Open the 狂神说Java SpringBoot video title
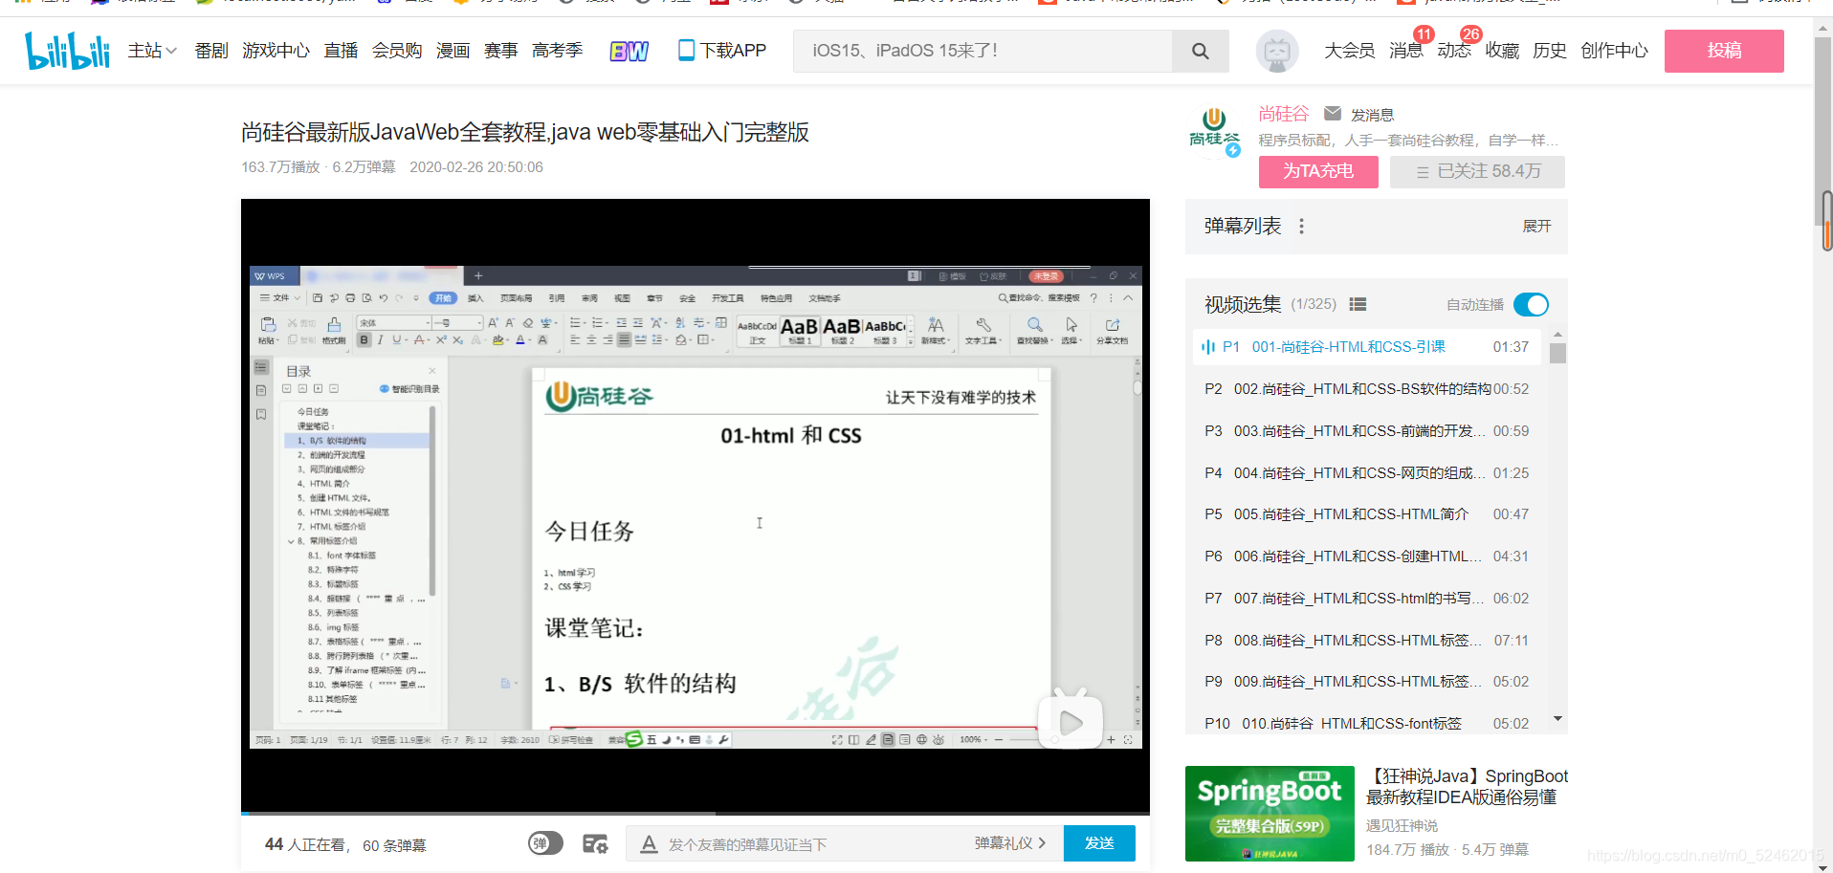The height and width of the screenshot is (873, 1833). tap(1467, 787)
